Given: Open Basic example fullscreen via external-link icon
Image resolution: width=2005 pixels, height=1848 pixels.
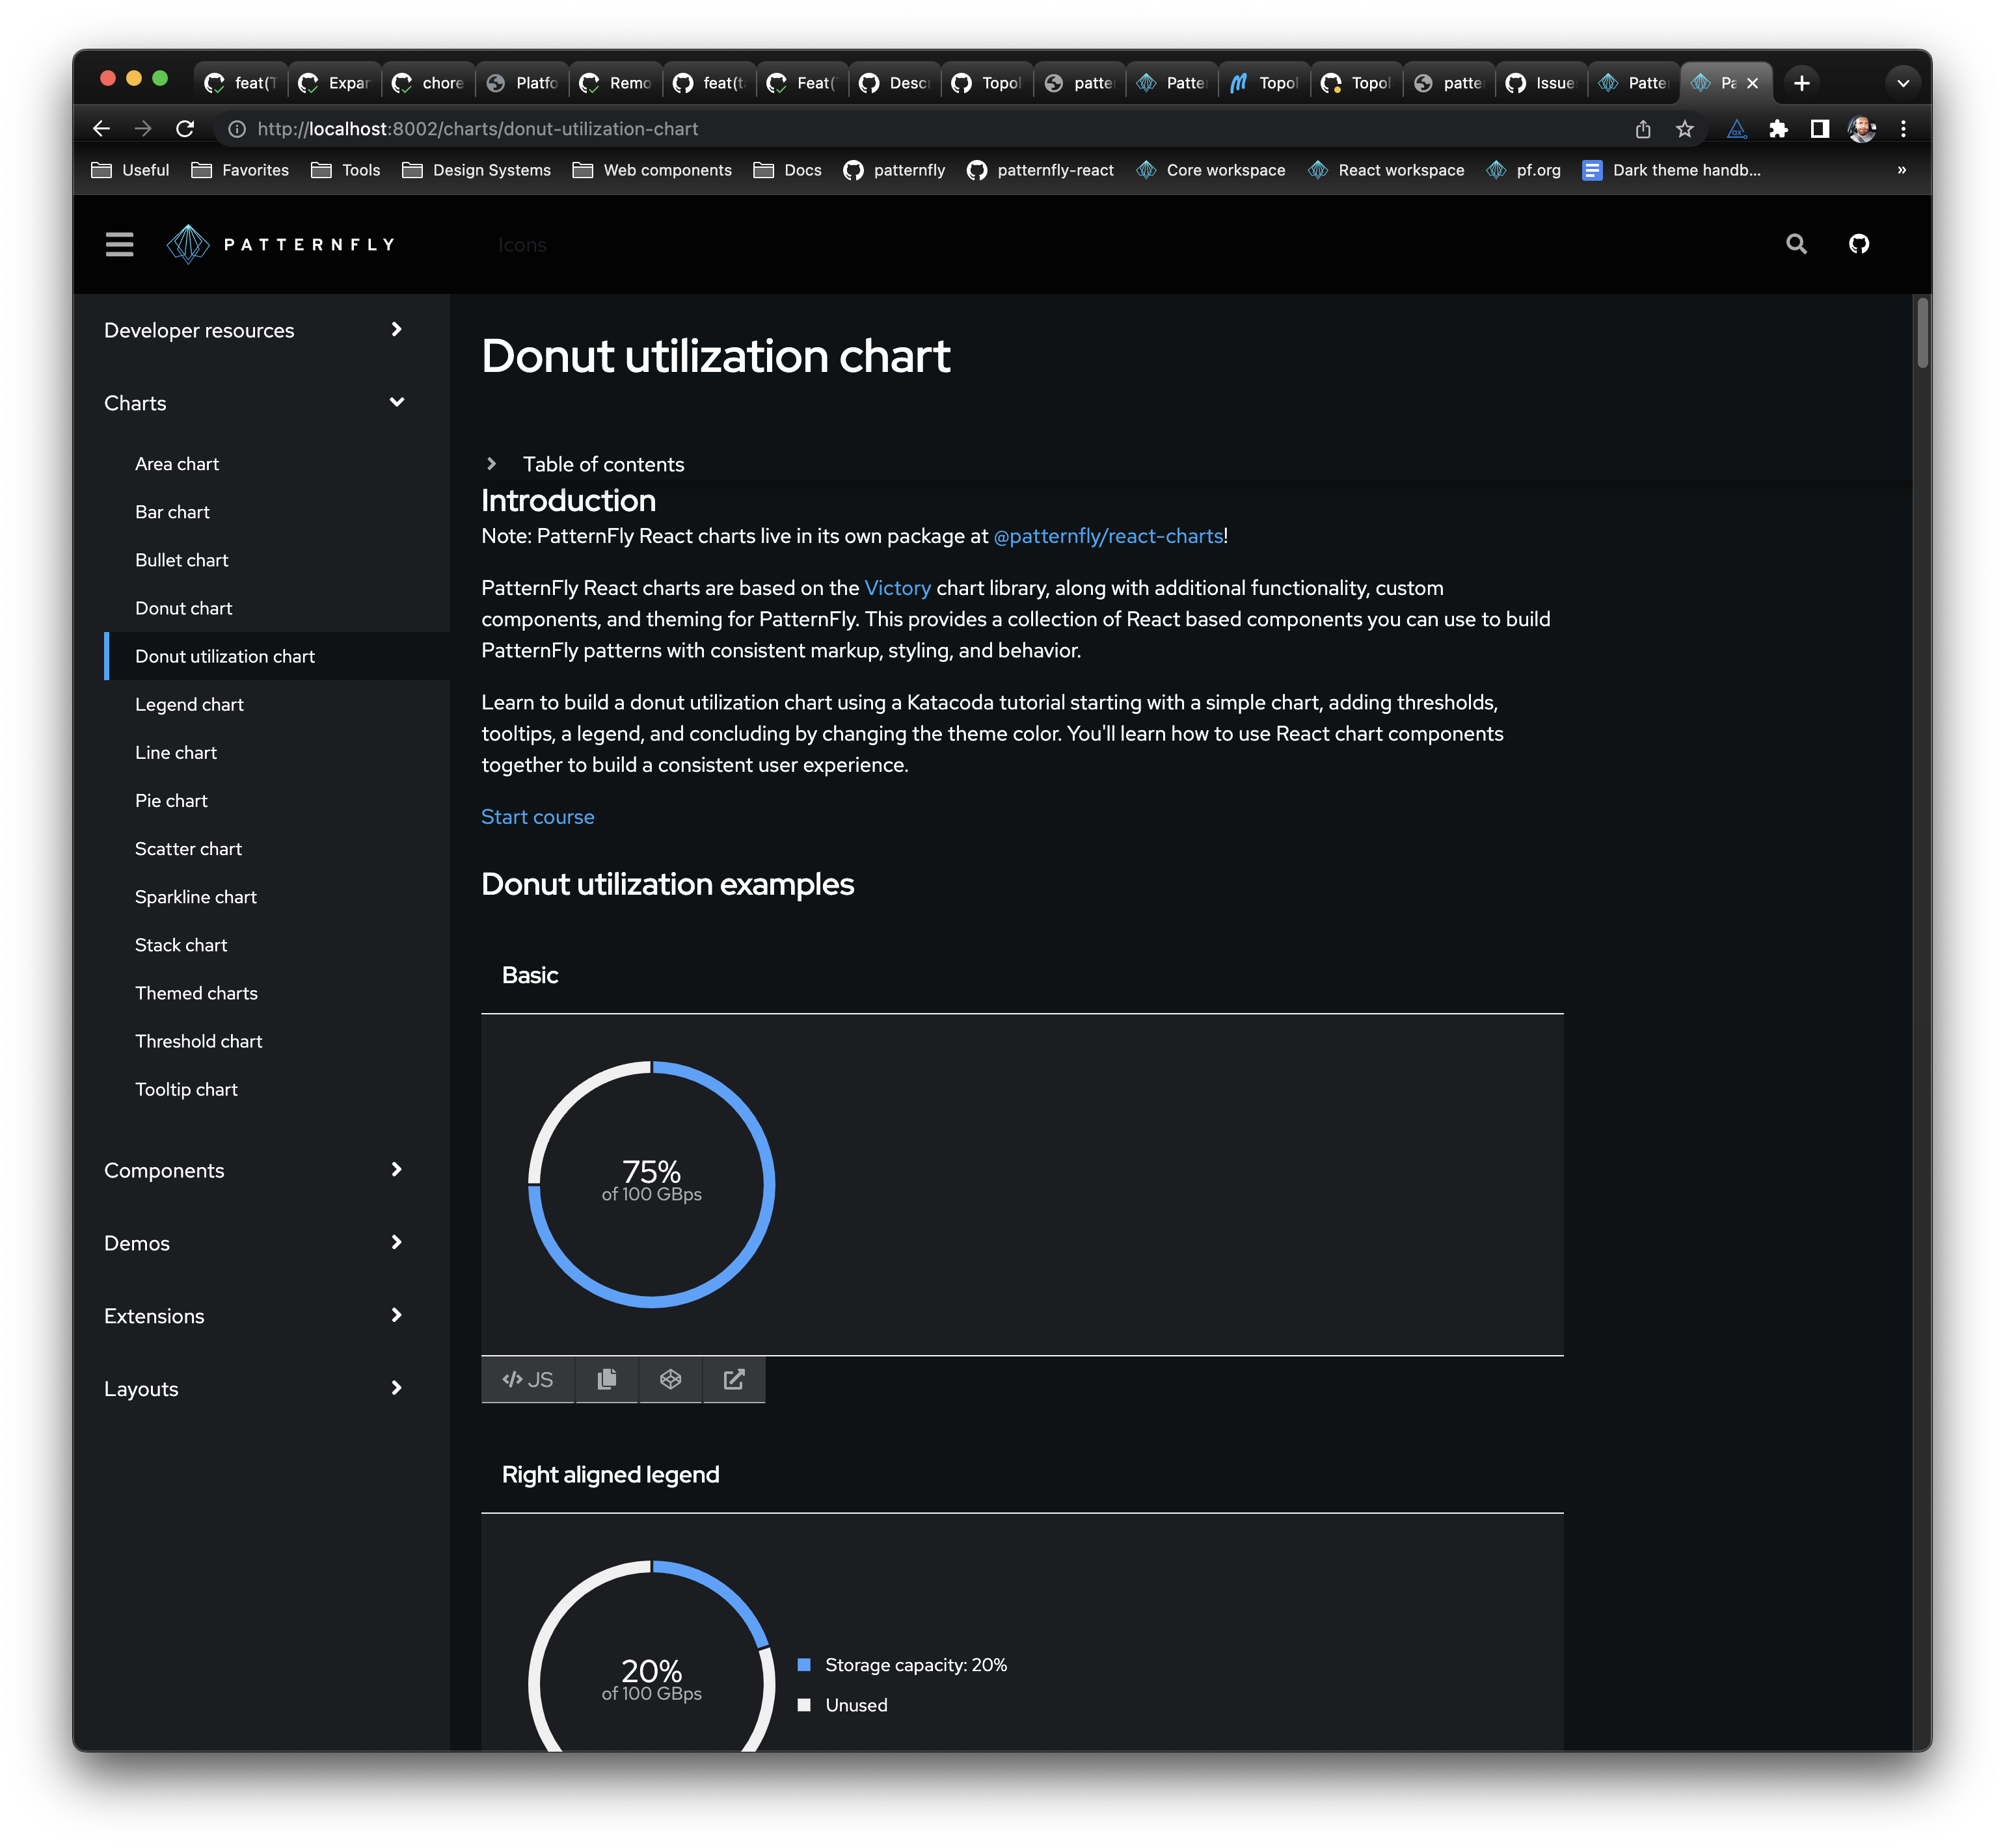Looking at the screenshot, I should (x=733, y=1379).
